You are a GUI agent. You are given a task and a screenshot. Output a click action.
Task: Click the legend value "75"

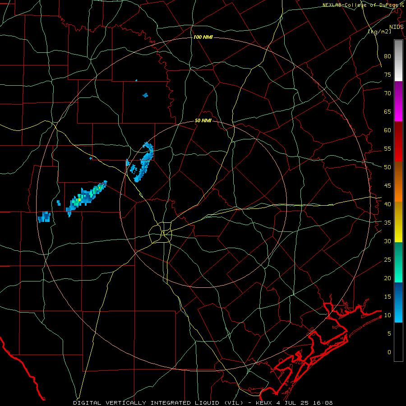tap(388, 74)
